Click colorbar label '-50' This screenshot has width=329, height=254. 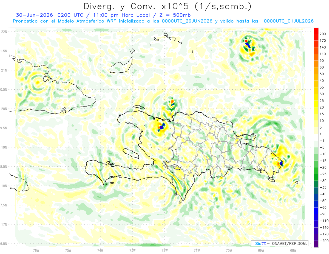(x=323, y=201)
